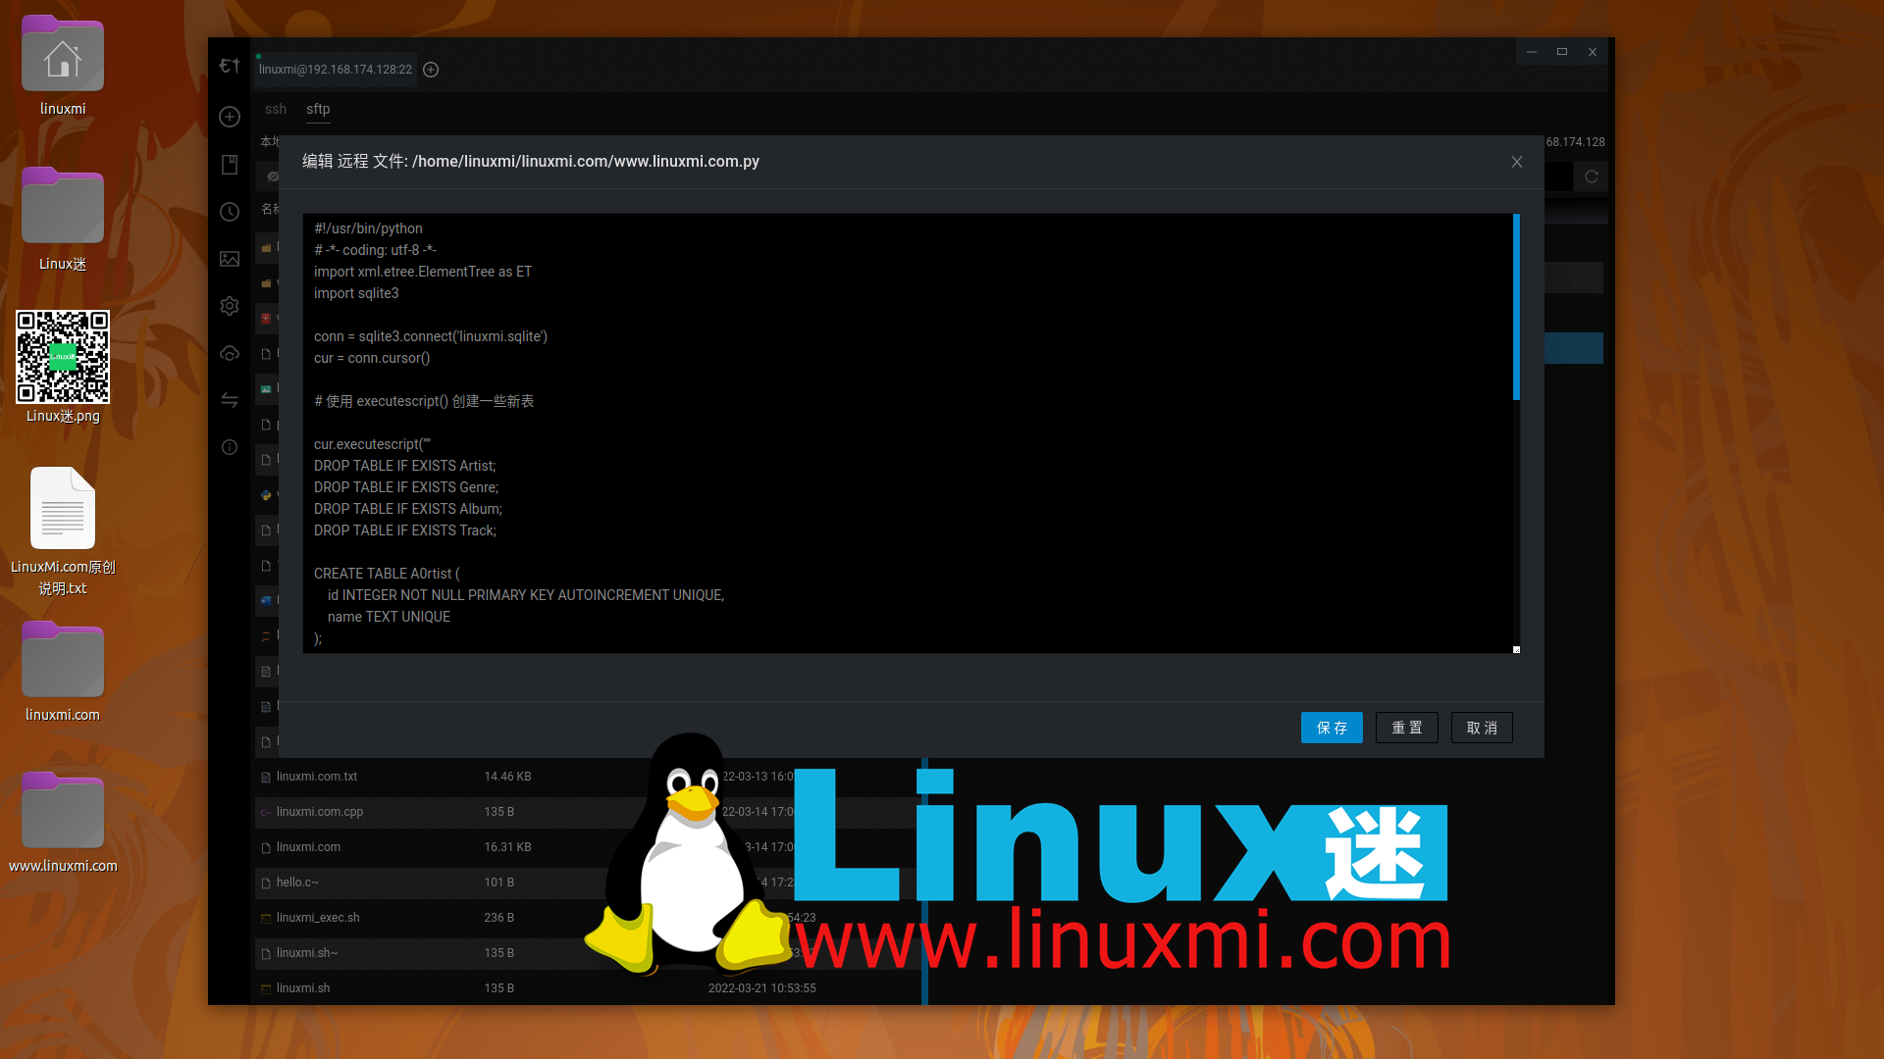Open linuxmi.com folder on desktop
1884x1059 pixels.
tap(63, 672)
